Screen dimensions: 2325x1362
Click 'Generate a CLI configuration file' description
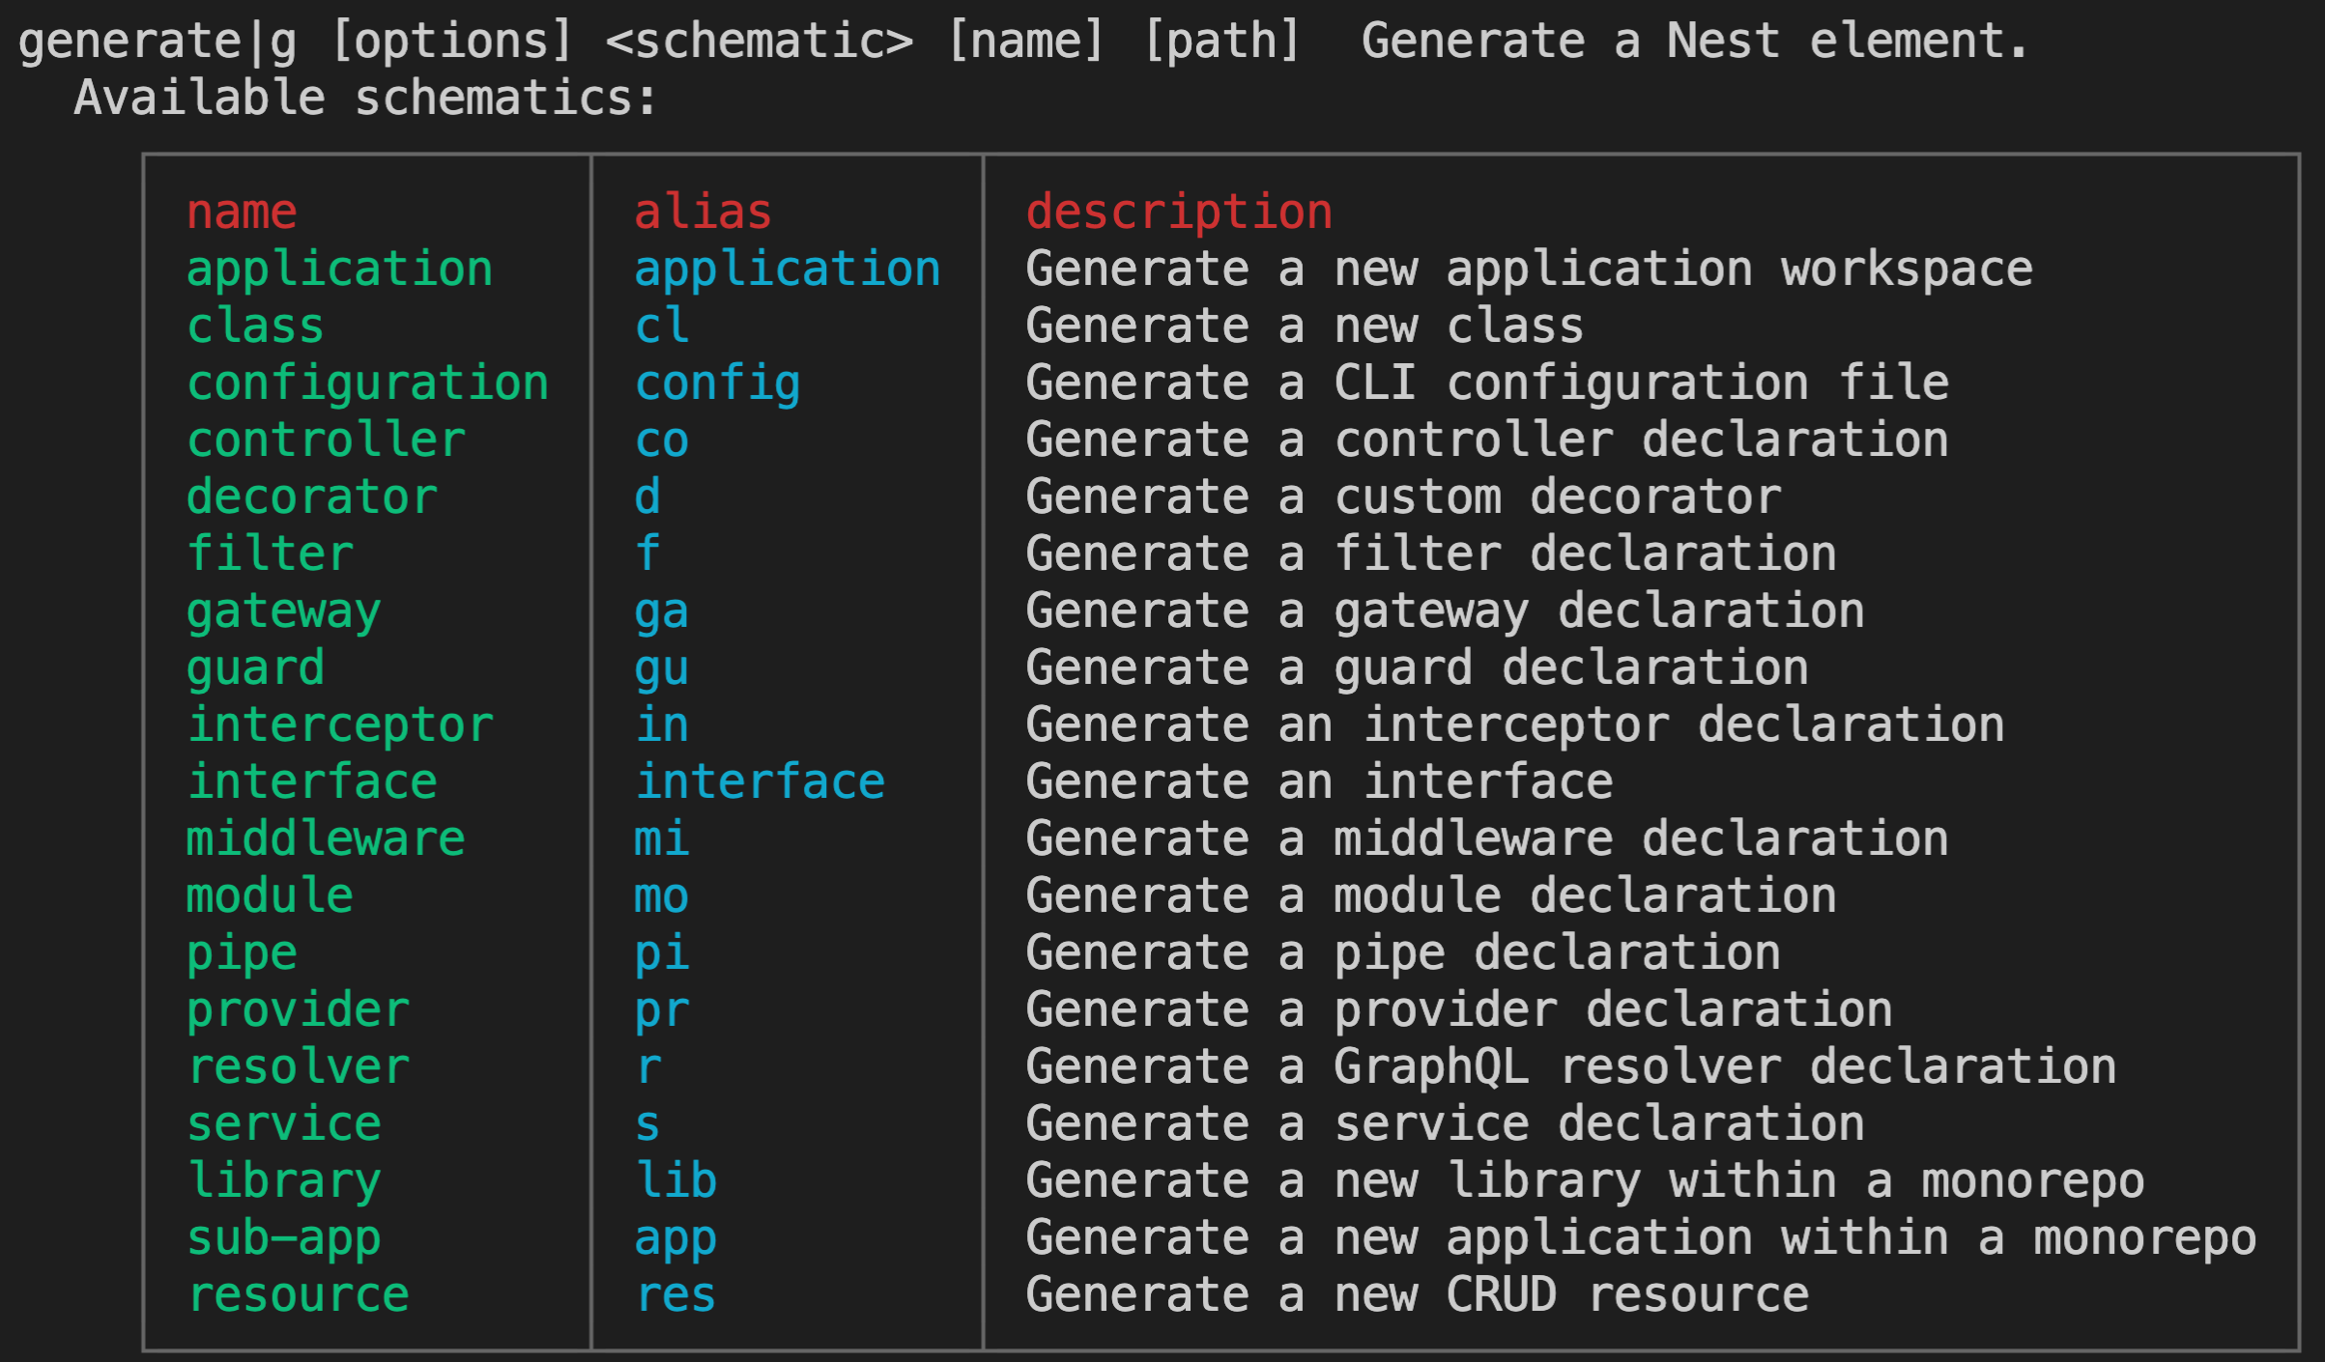click(x=1486, y=383)
